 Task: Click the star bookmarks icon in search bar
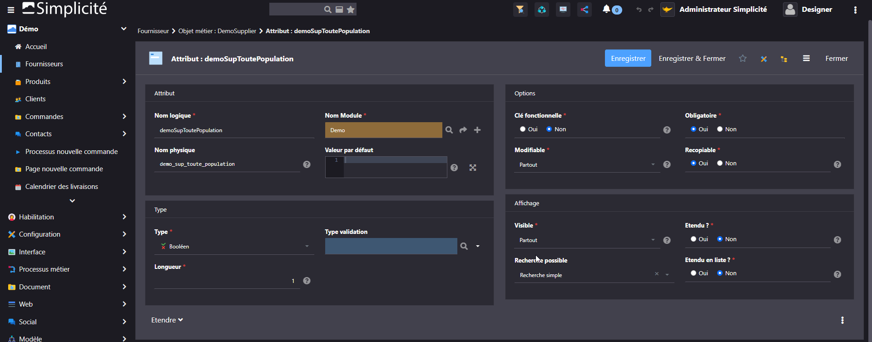click(x=351, y=10)
